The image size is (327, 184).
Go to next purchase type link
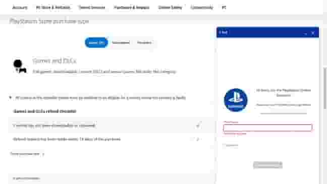27,154
